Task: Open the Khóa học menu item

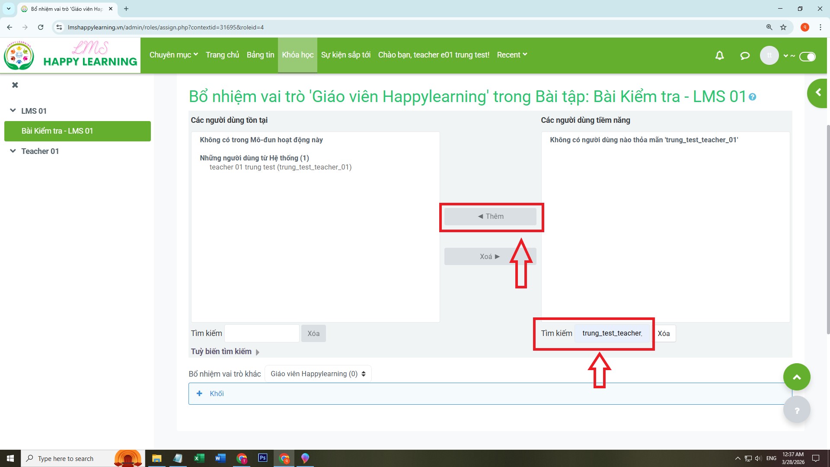Action: coord(297,55)
